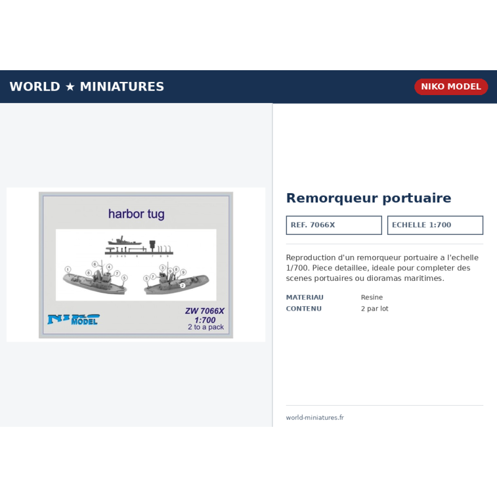Click the 2 par lot value
497x497 pixels.
point(375,309)
